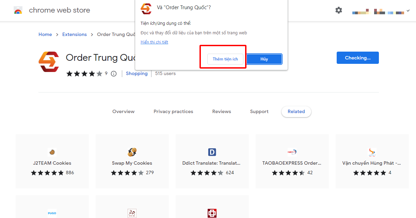The width and height of the screenshot is (416, 218).
Task: Click the J2TEAM Cookies cookie icon
Action: pos(52,152)
